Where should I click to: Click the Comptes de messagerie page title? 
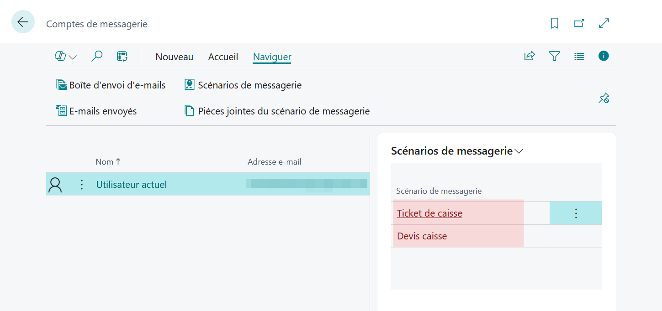[97, 24]
